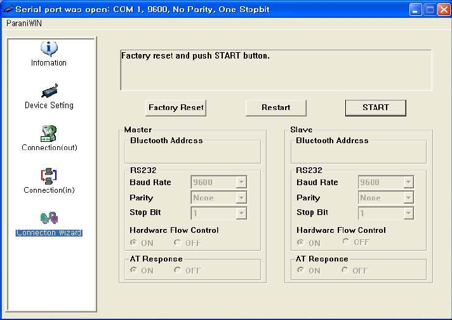
Task: Open the ParaniWIN menu
Action: (24, 24)
